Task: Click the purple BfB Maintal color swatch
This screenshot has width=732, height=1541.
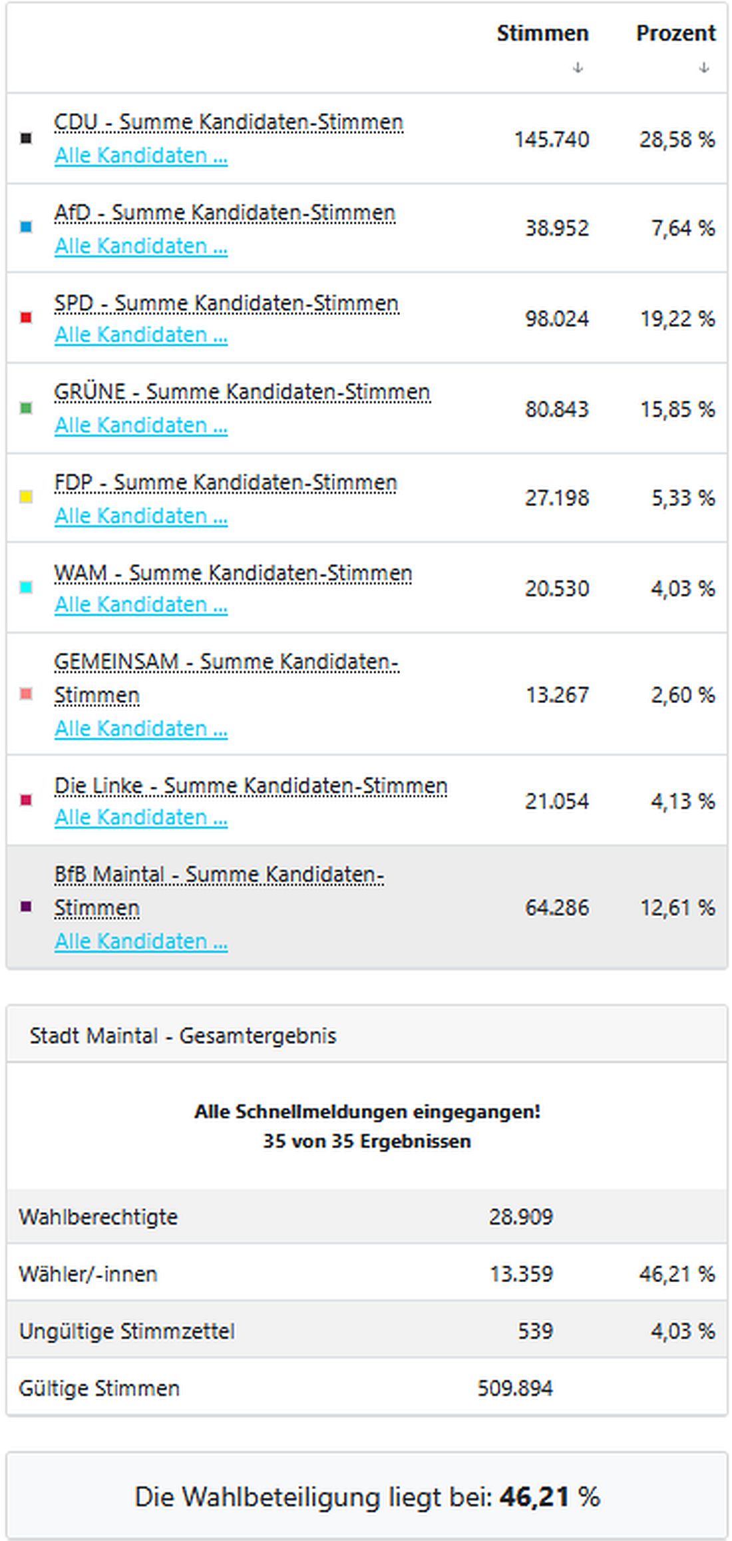Action: point(25,907)
